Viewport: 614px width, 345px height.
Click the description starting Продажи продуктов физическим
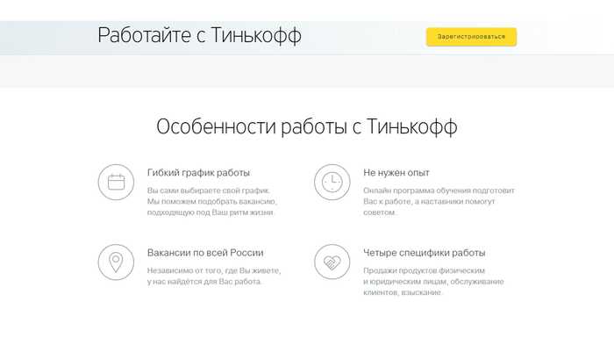(433, 282)
